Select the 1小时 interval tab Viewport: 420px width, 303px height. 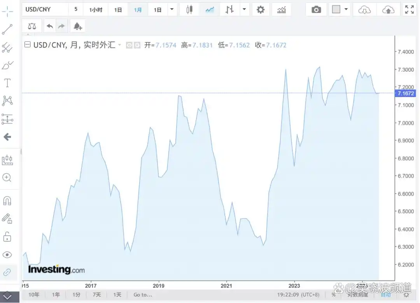[96, 10]
